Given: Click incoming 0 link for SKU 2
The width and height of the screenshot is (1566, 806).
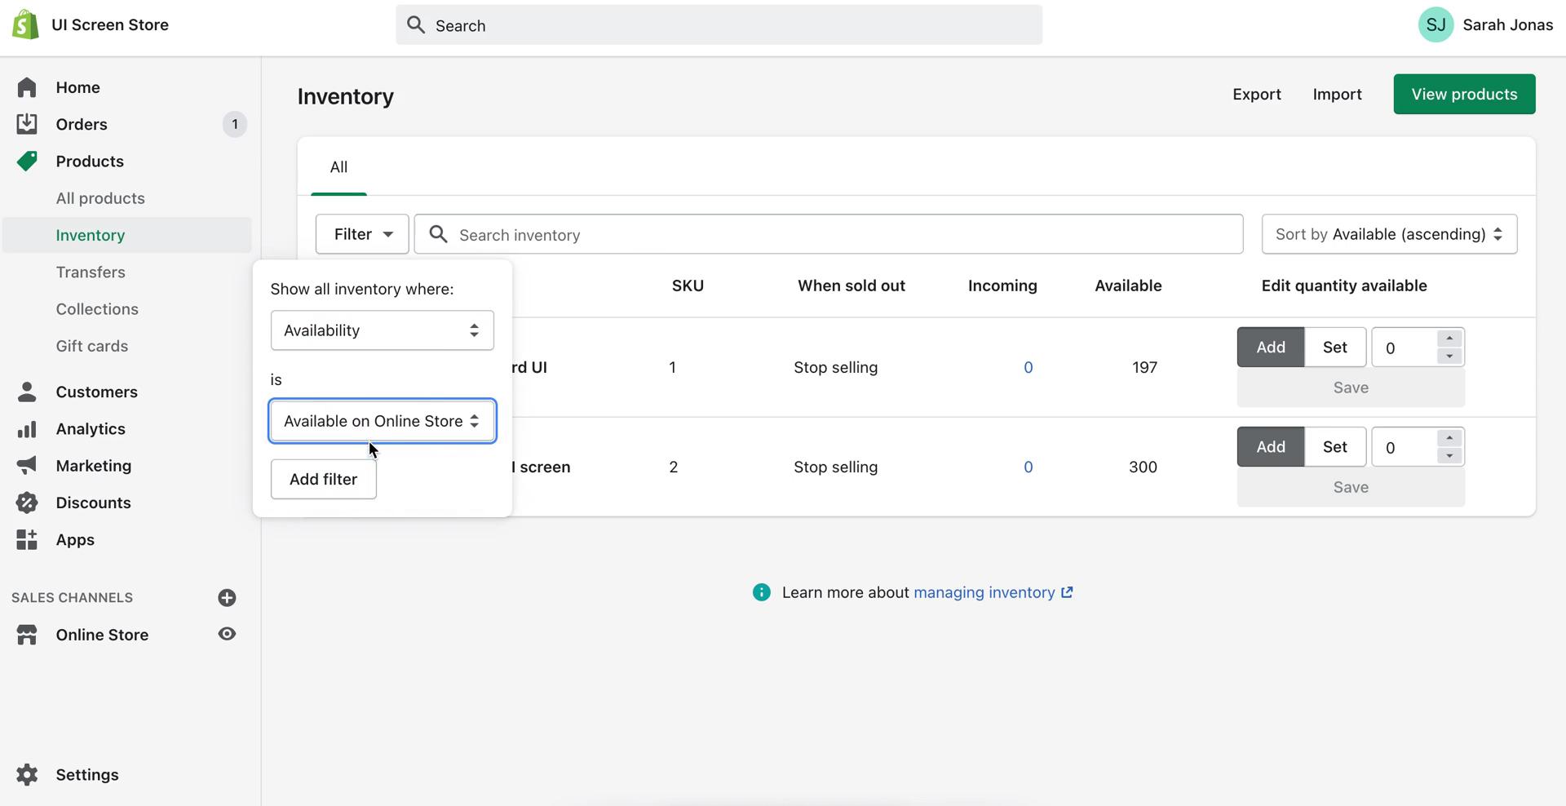Looking at the screenshot, I should (x=1028, y=467).
